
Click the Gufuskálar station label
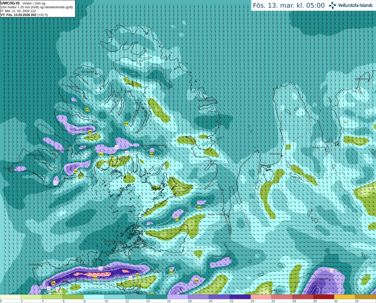point(34,264)
